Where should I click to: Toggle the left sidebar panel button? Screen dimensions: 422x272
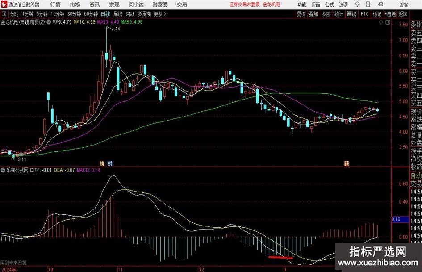[4, 14]
